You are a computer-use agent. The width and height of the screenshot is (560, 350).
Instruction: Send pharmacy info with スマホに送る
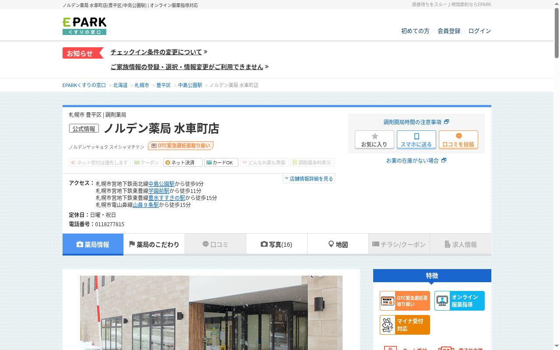tap(416, 140)
